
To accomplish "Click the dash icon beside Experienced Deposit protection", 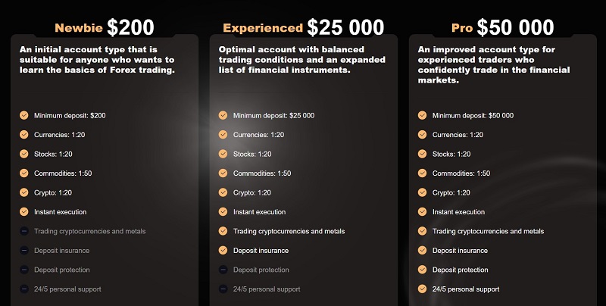I will pos(223,270).
